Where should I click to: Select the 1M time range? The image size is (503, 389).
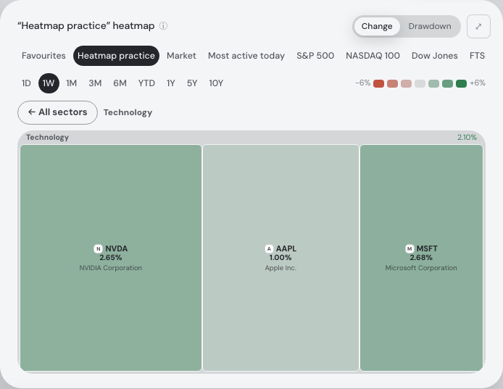click(71, 83)
